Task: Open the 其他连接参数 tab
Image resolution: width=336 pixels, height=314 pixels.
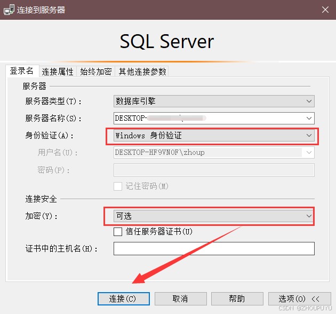Action: (x=142, y=72)
